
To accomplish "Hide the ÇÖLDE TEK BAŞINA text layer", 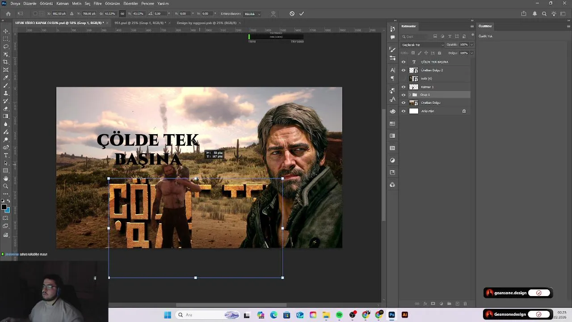I will 404,62.
